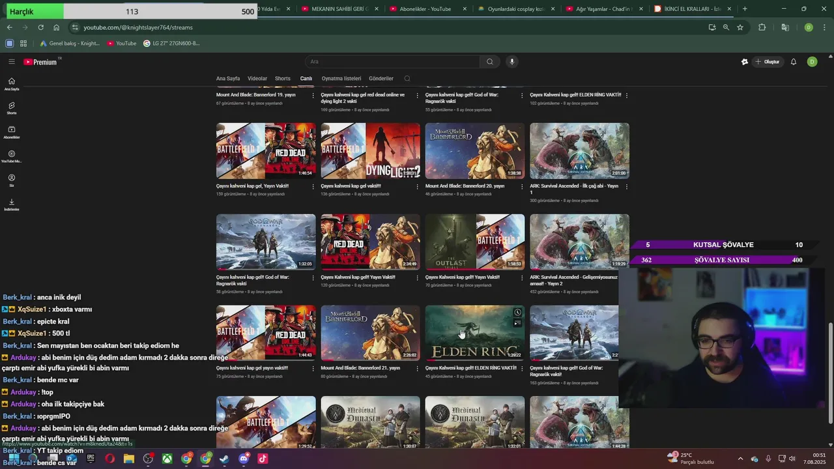Open the Genel bakış - Knight... bookmark

point(70,44)
